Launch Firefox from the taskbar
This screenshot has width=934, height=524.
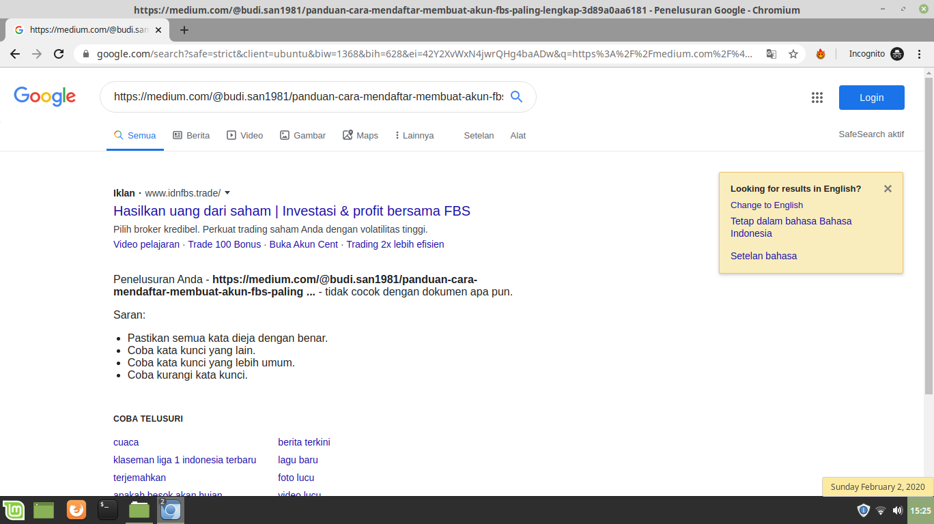(76, 510)
